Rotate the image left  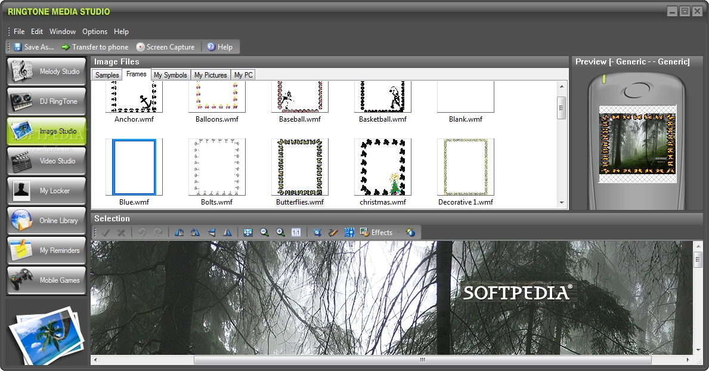click(179, 233)
